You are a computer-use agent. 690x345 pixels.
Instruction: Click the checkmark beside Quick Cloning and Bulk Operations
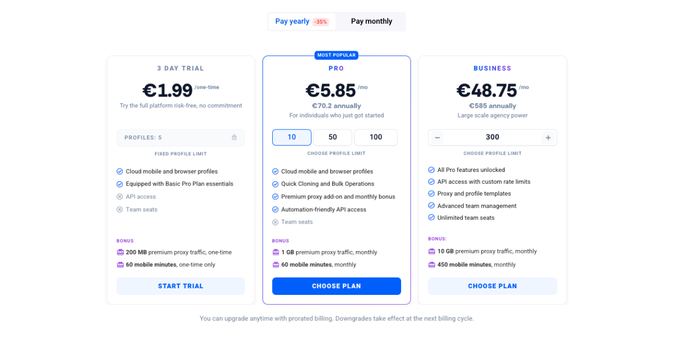275,184
